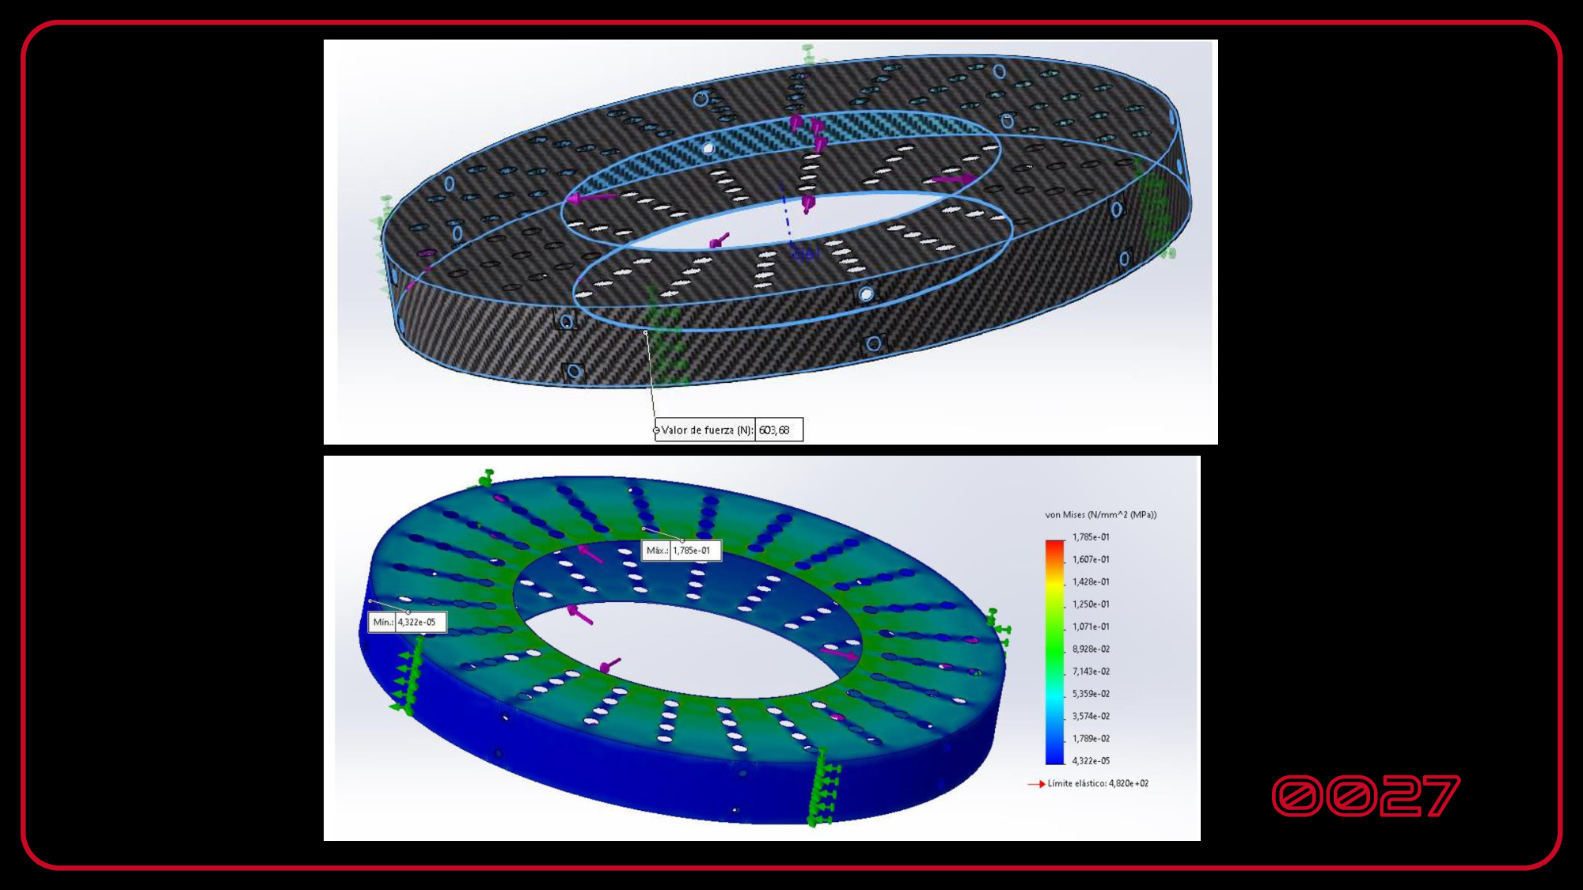Click the Mín. 4,322e-05 stress callout

pos(408,623)
